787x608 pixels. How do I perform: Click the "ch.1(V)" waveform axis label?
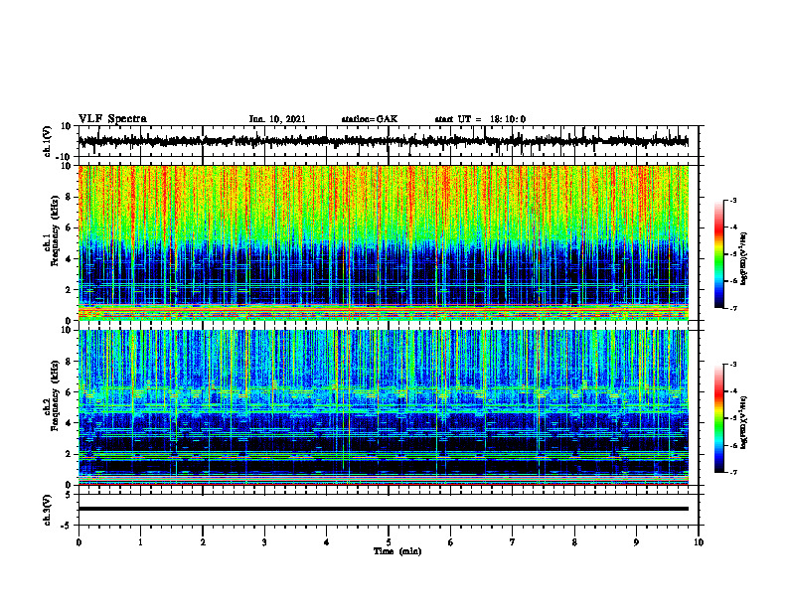48,141
